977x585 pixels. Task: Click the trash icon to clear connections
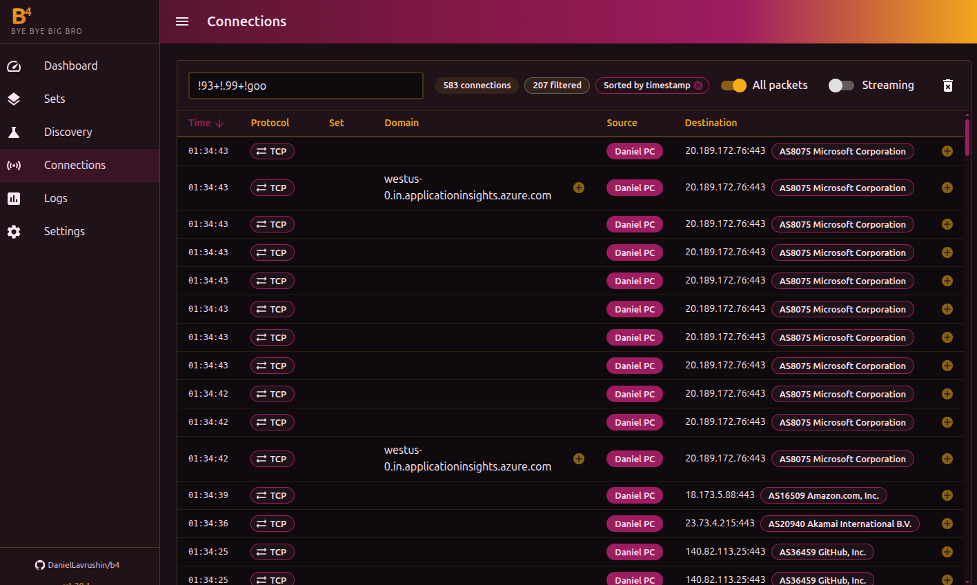coord(948,86)
